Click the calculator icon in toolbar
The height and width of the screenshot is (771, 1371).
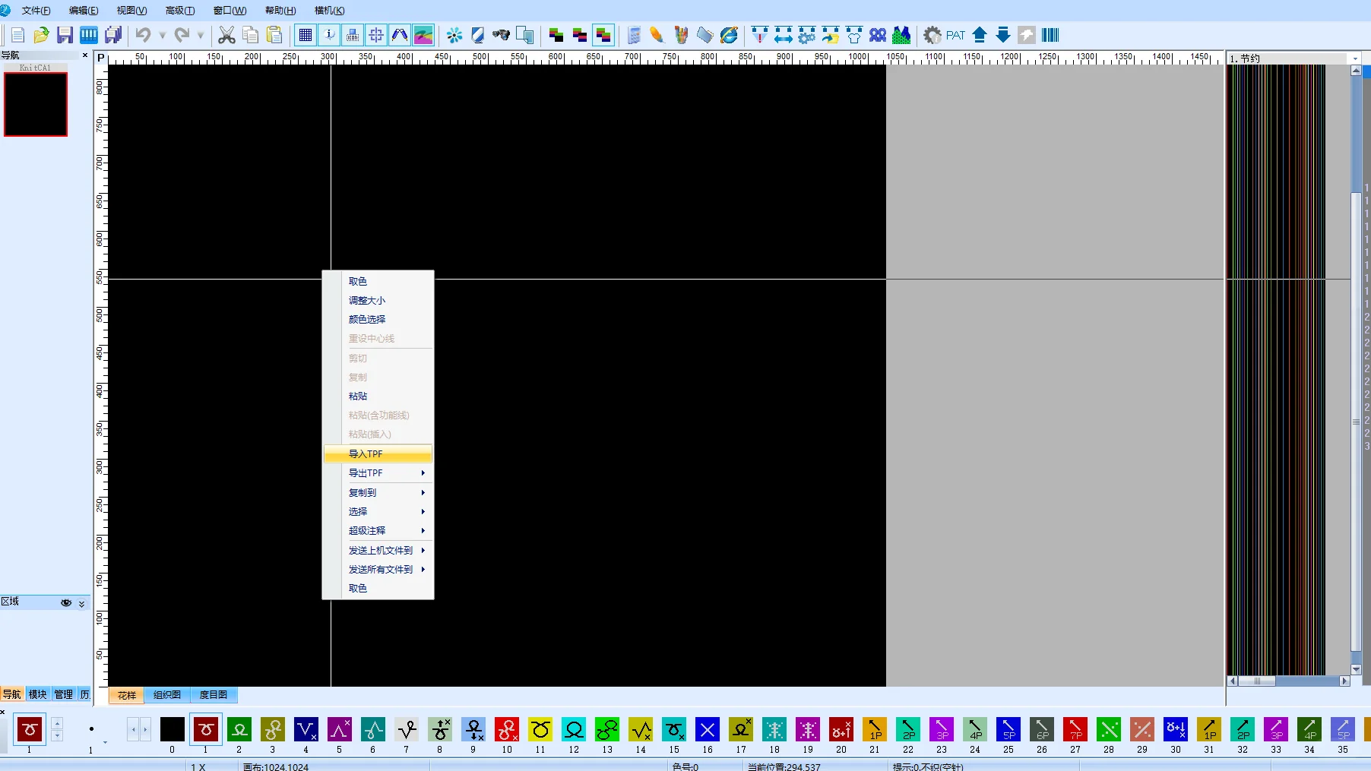click(634, 35)
